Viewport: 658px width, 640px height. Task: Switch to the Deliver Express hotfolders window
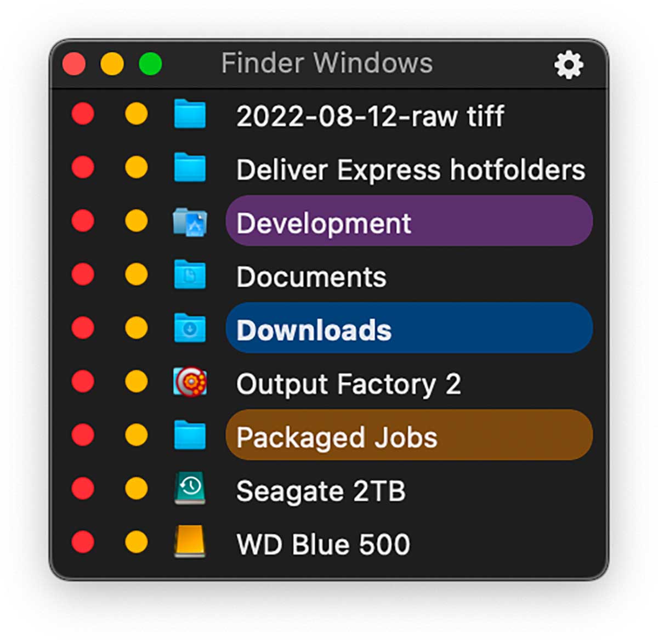pos(410,169)
